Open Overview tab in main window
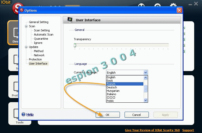 13,33
